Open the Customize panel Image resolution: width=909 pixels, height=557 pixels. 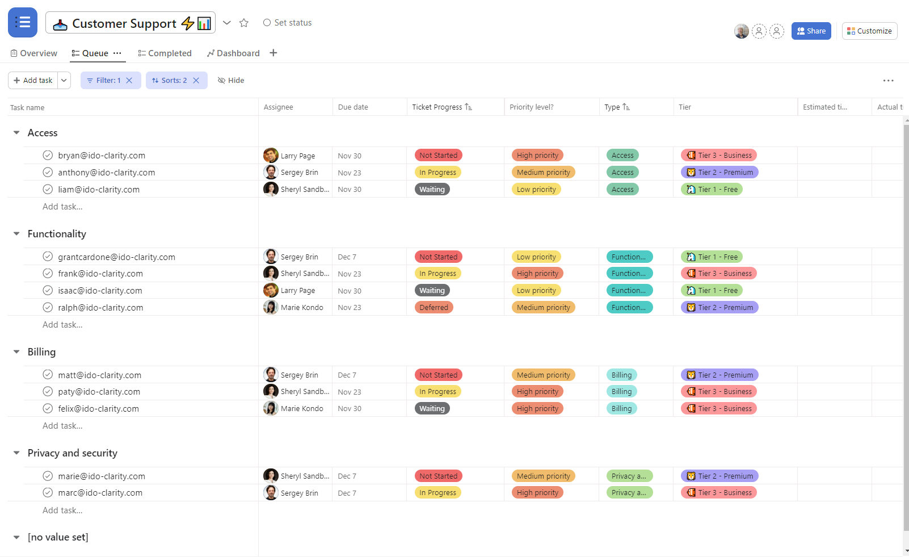click(869, 31)
